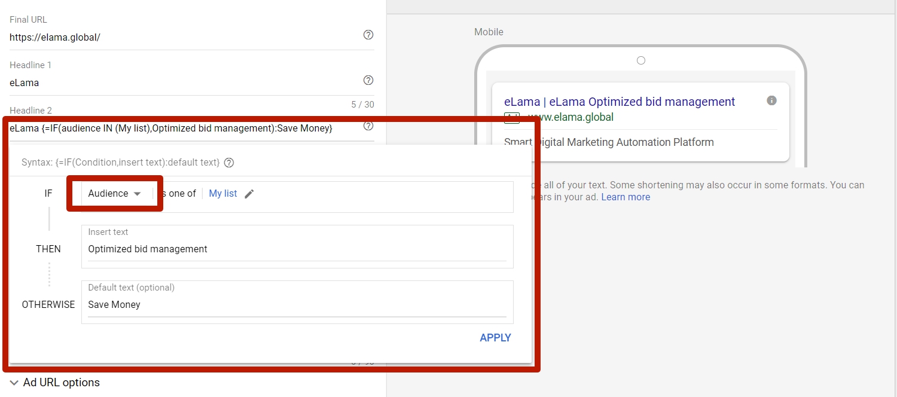Click the Mobile preview label

coord(489,32)
